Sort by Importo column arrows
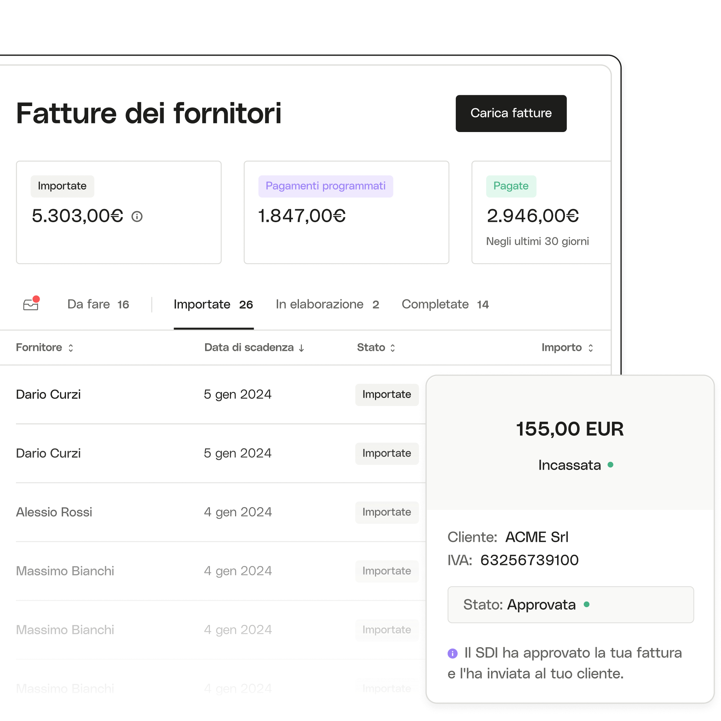Viewport: 721px width, 721px height. click(x=590, y=348)
